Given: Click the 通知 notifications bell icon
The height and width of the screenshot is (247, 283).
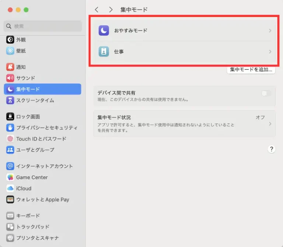Looking at the screenshot, I should point(10,67).
